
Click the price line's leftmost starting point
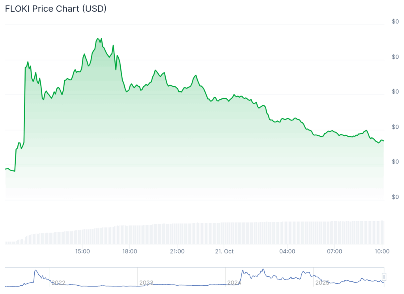[6, 169]
